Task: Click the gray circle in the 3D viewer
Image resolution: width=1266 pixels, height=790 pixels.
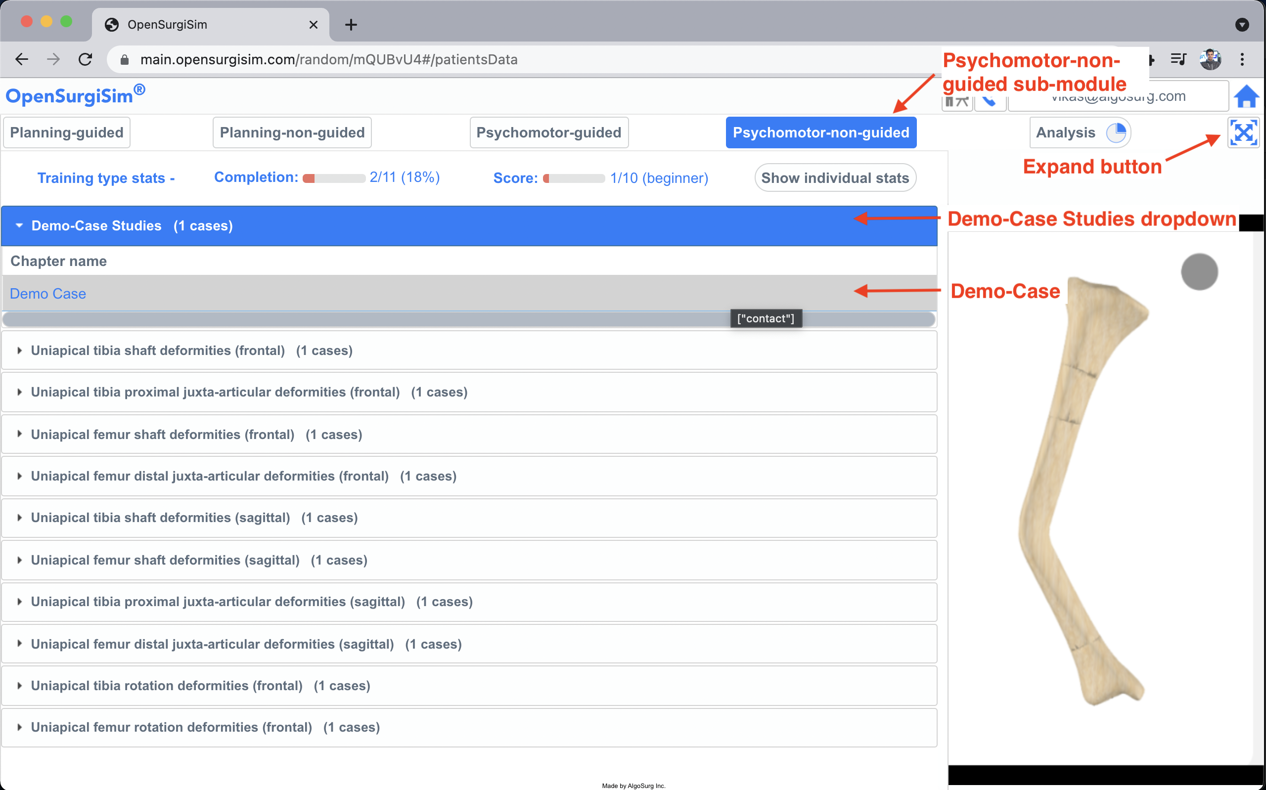Action: 1199,272
